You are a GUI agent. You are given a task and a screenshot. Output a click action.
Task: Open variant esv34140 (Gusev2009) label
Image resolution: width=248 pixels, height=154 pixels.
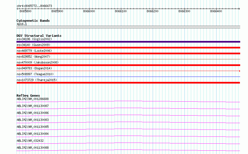[33, 45]
